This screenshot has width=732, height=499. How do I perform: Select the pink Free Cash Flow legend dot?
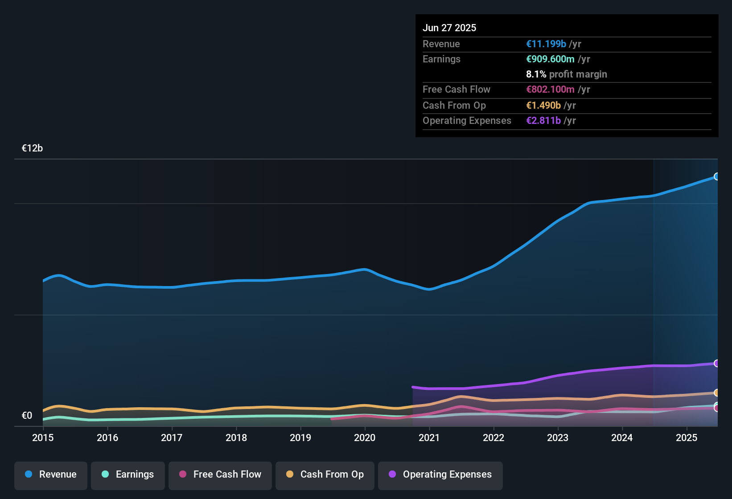pos(183,474)
